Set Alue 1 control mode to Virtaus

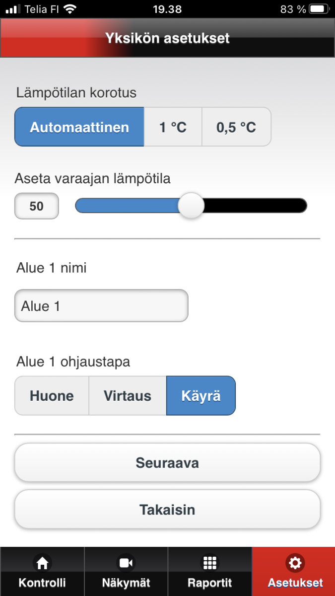pos(128,396)
